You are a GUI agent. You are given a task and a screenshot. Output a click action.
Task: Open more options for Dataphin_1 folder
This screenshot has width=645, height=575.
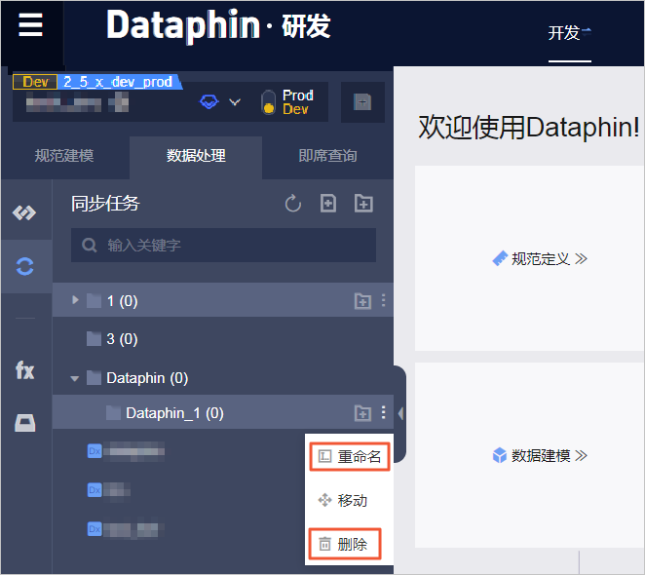(383, 412)
